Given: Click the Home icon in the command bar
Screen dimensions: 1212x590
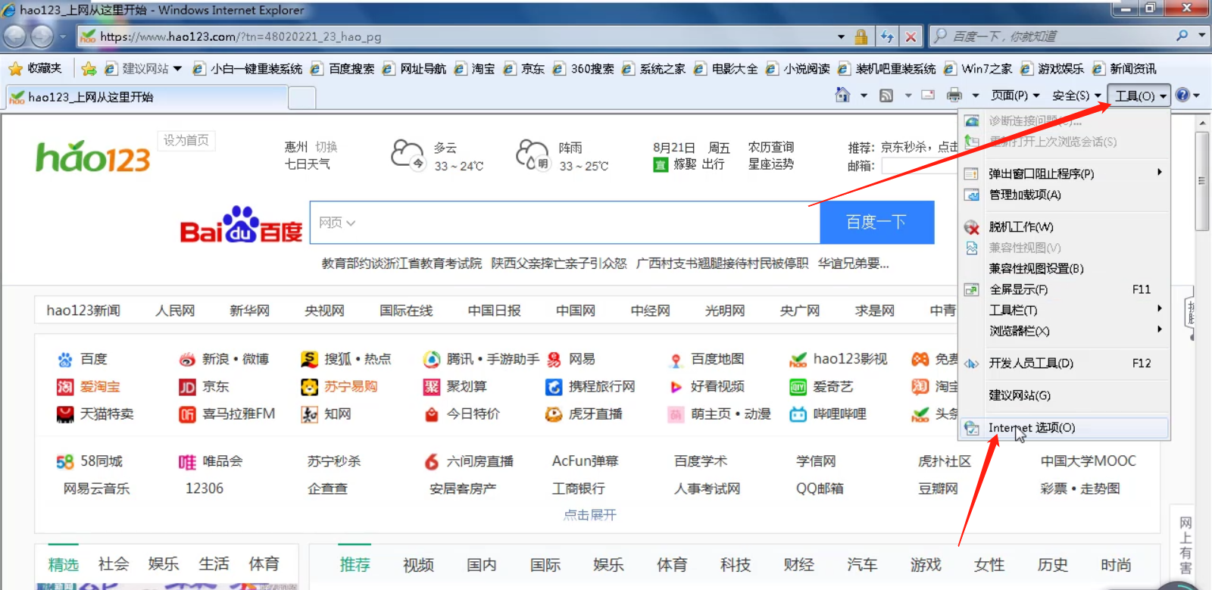Looking at the screenshot, I should (x=842, y=95).
